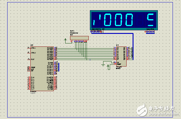Select the short blue bus at Port 2
This screenshot has height=119, width=181.
(x=59, y=67)
